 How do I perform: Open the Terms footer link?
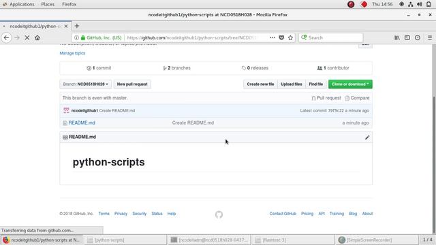[x=104, y=214]
